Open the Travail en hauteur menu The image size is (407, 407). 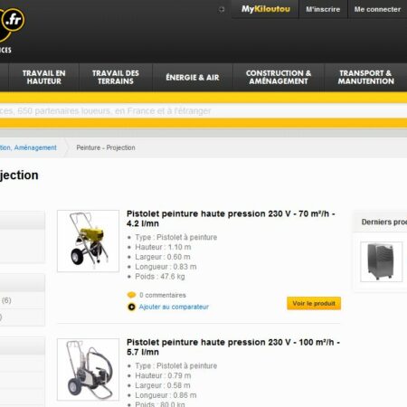point(44,77)
